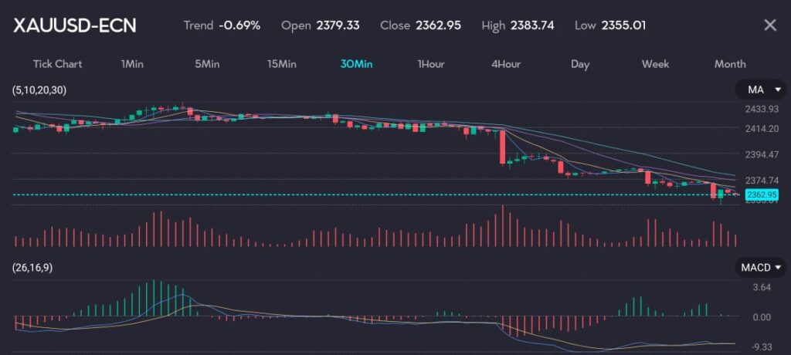This screenshot has height=355, width=791.
Task: Switch to the 1Hour timeframe
Action: 430,64
